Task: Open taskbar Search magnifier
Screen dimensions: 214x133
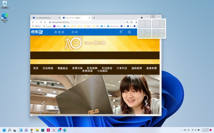Action: coord(10,130)
